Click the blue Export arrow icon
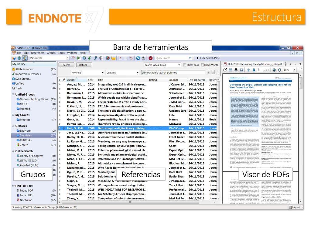The height and width of the screenshot is (233, 311). coord(95,58)
